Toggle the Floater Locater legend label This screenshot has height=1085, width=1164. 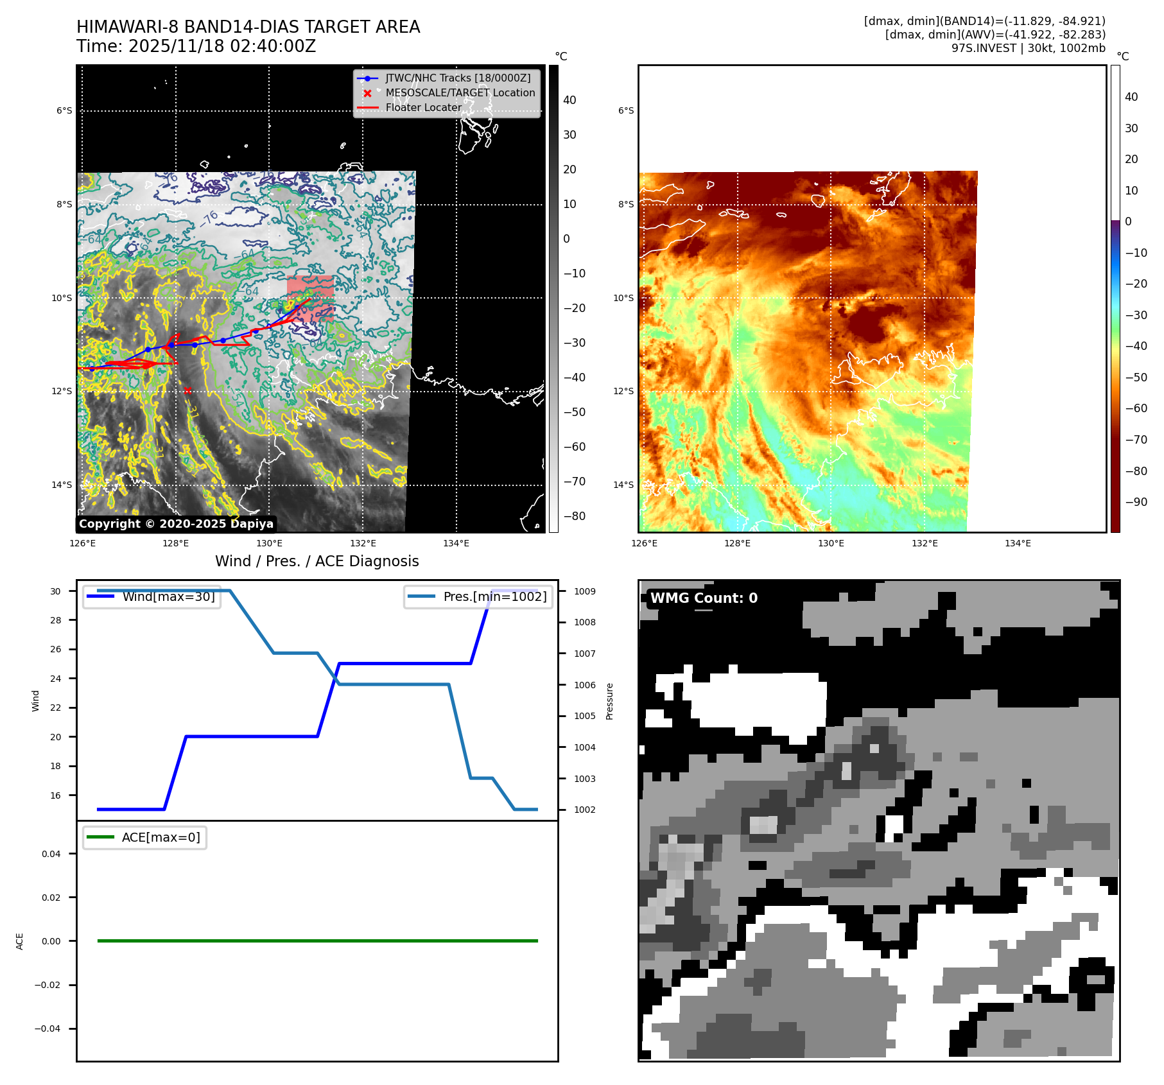point(423,108)
